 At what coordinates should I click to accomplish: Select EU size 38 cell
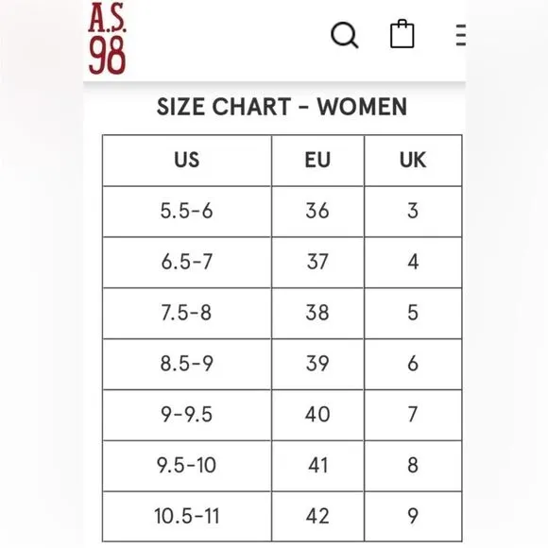tap(317, 313)
